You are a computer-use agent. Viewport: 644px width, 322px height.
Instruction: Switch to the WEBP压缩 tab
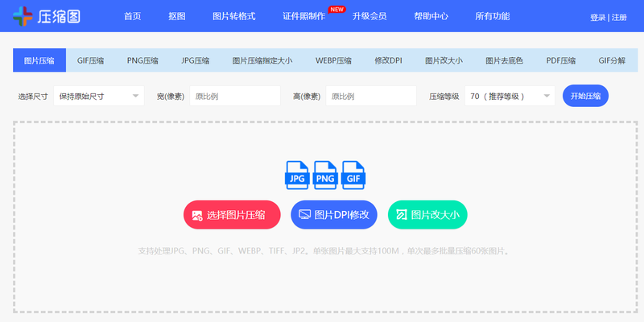click(333, 60)
